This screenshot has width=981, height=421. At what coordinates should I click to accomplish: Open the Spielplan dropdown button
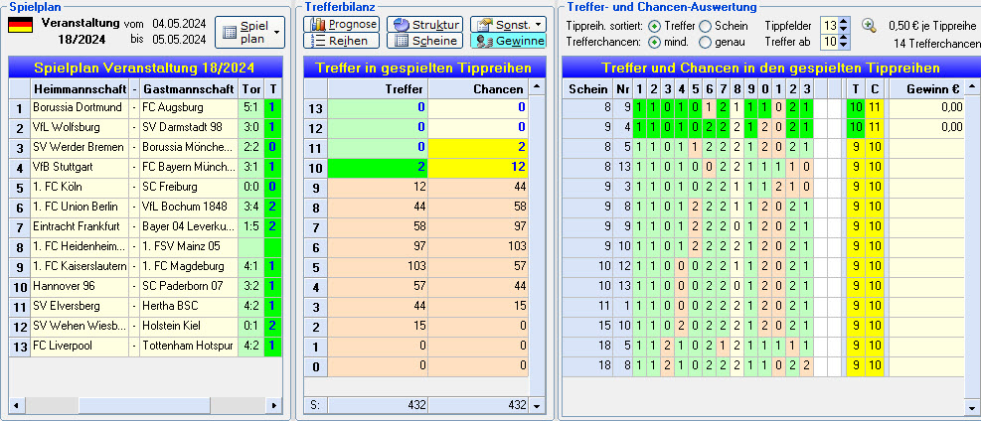pyautogui.click(x=250, y=32)
